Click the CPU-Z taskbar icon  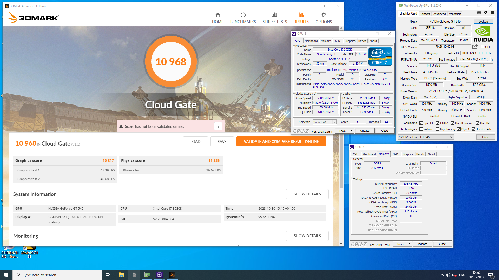(x=160, y=275)
